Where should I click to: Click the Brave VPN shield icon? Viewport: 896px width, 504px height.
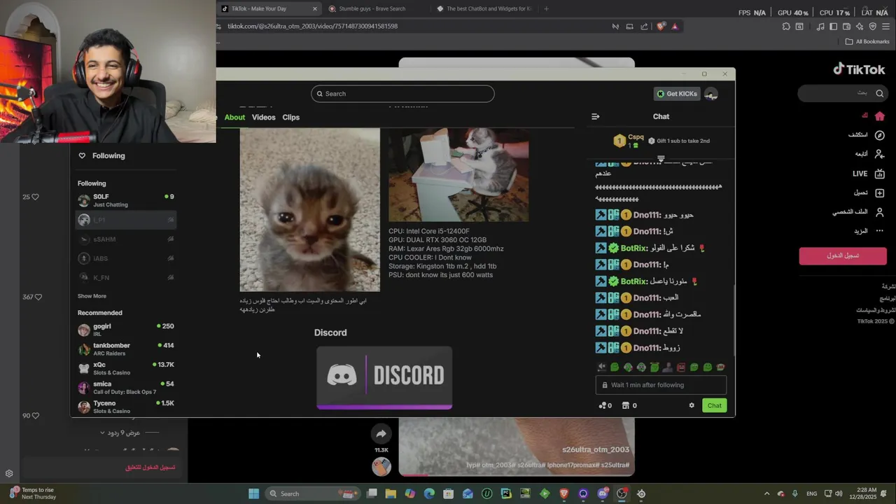(x=872, y=27)
